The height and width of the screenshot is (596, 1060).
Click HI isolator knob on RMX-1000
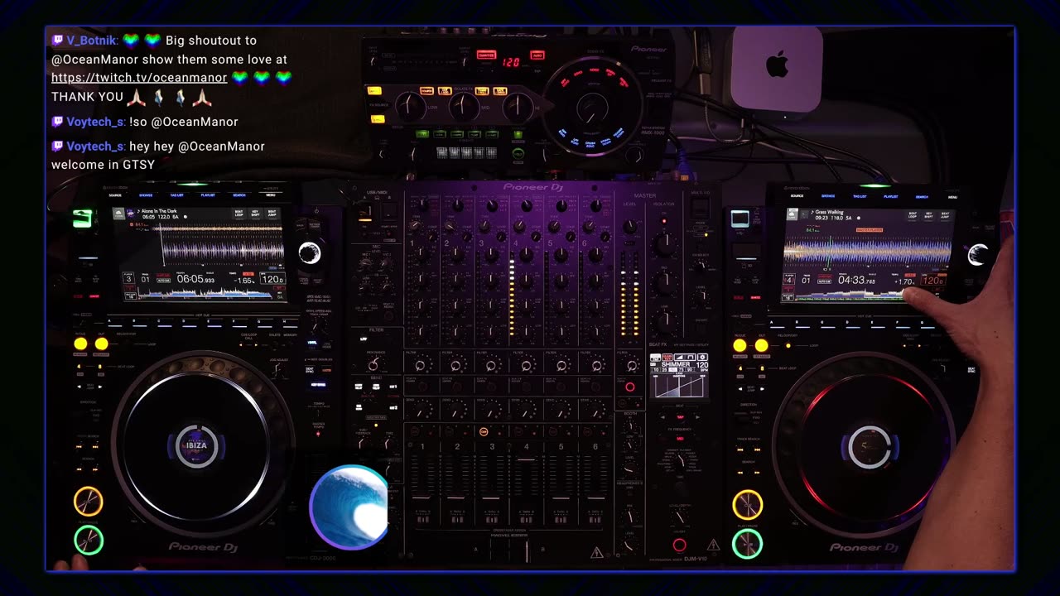pos(518,105)
